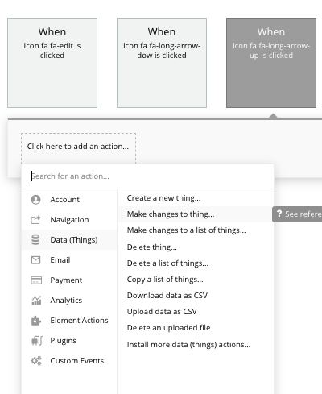
Task: Click the Data (Things) database icon
Action: coord(35,240)
